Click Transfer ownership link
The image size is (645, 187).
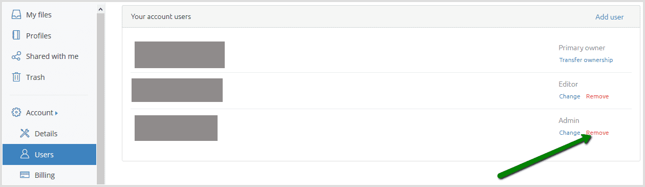586,60
